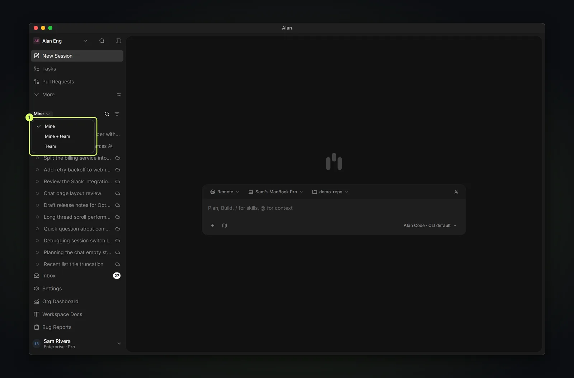This screenshot has height=378, width=574.
Task: Click cloud icon on Debugging session switch row
Action: coord(118,241)
